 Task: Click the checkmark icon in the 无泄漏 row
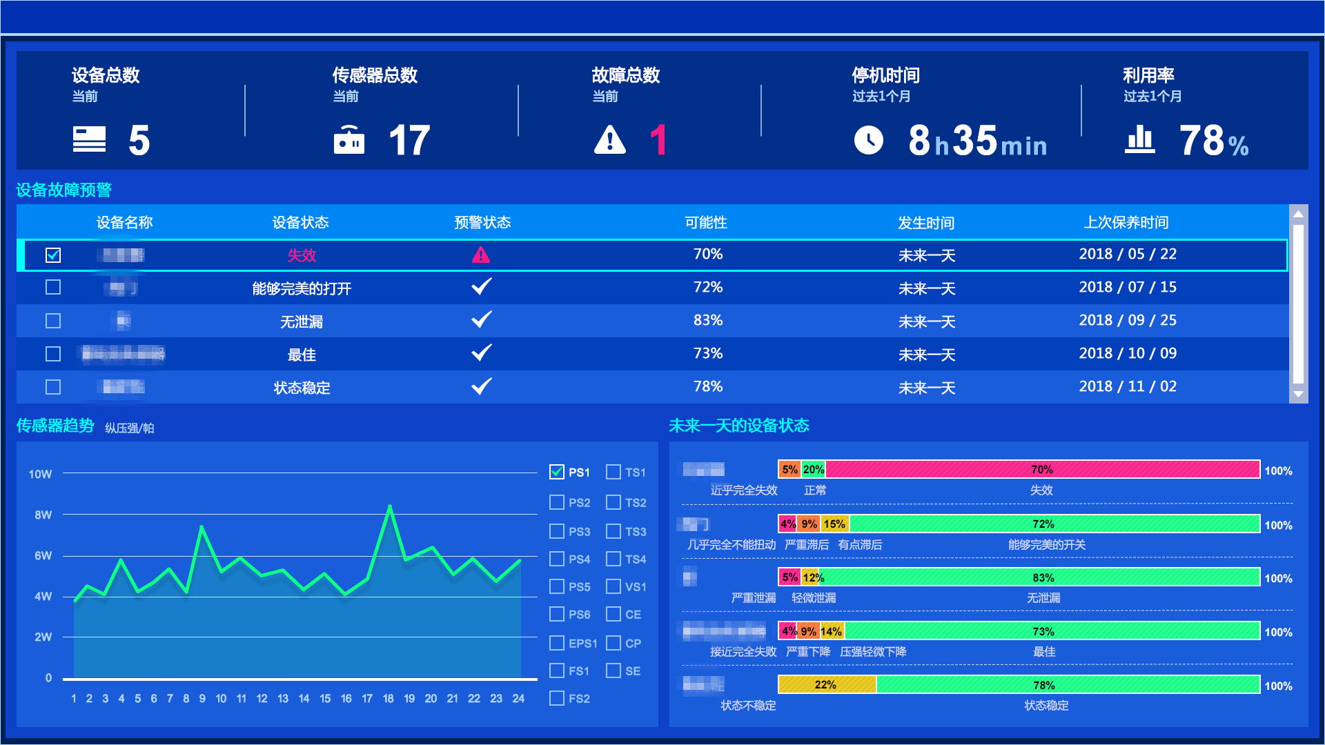click(481, 319)
